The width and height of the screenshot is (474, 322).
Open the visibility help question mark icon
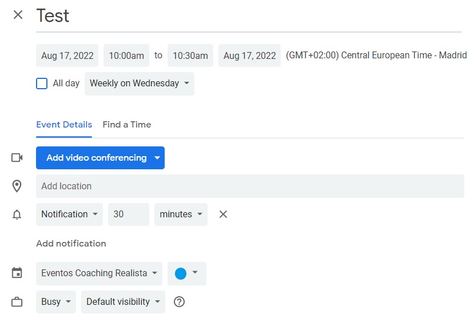(180, 302)
